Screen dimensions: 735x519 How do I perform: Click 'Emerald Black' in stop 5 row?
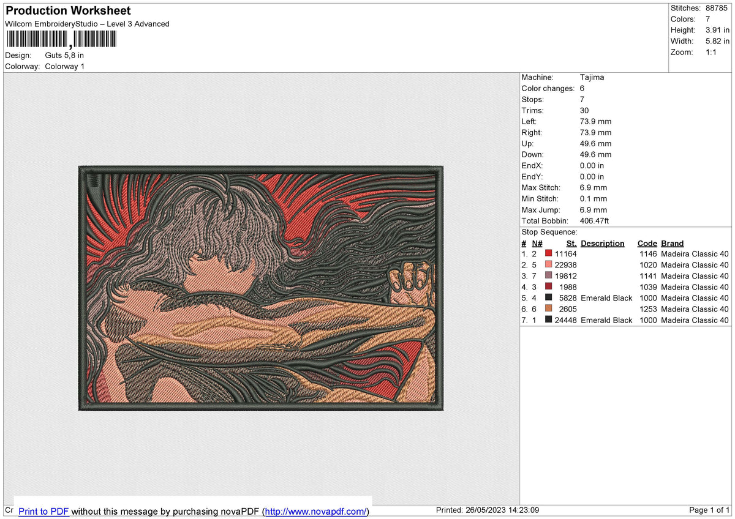(606, 297)
